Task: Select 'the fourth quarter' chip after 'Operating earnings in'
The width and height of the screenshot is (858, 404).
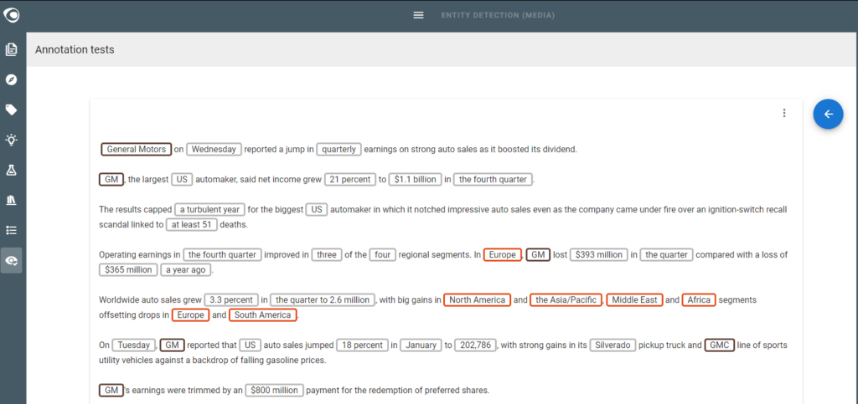Action: tap(222, 254)
